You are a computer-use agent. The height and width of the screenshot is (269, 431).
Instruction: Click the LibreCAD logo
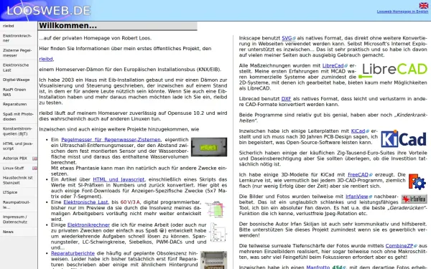pyautogui.click(x=393, y=70)
